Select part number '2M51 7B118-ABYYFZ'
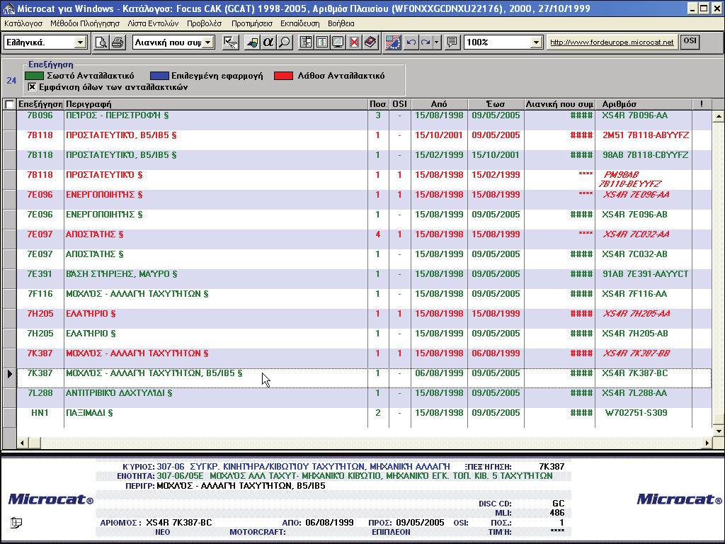Viewport: 725px width, 544px height. pos(646,135)
